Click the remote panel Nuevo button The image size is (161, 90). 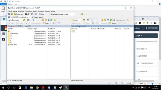pos(113,23)
